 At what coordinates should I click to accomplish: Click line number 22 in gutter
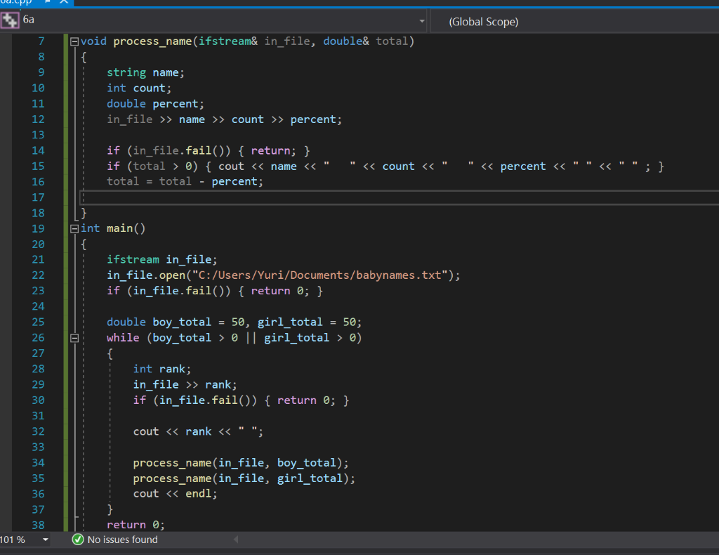[x=38, y=275]
